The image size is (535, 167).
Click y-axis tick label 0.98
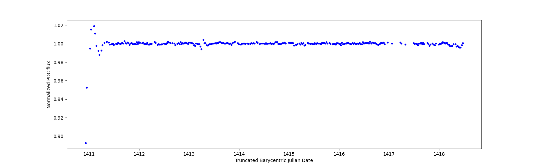tap(59, 62)
